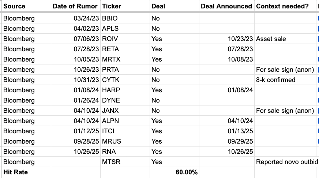Click the empty rumor date for MTSR

click(75, 162)
